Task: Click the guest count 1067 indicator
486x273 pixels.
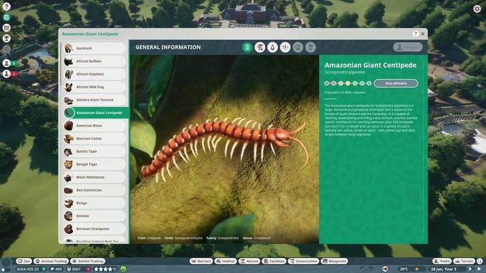Action: 74,269
